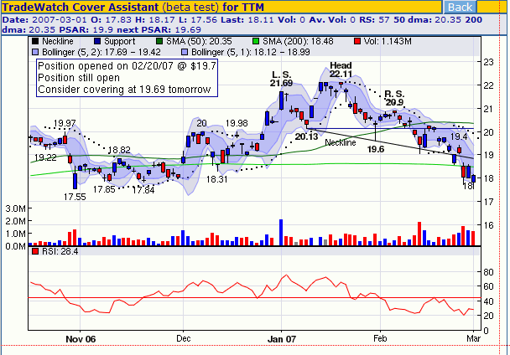The width and height of the screenshot is (510, 355).
Task: Click the 'Head 22.11' chart label
Action: point(341,69)
